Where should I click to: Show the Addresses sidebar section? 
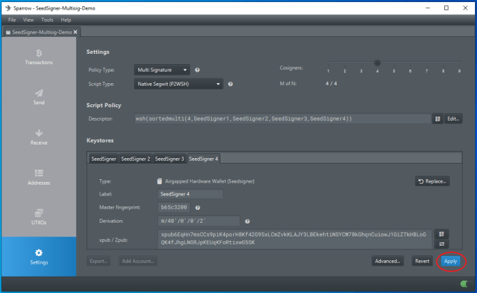[39, 177]
